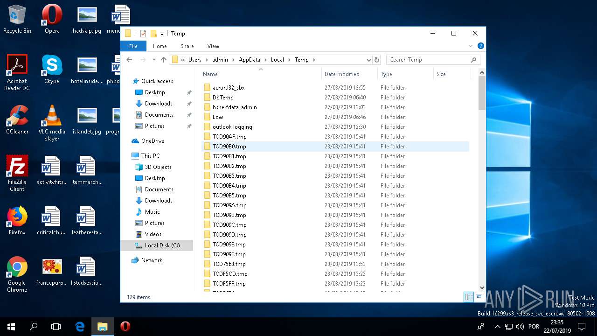This screenshot has height=336, width=597.
Task: Expand the ribbon with chevron arrow
Action: [471, 46]
